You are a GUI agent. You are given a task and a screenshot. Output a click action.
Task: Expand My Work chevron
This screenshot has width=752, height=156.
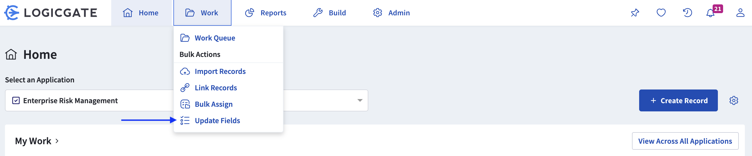click(57, 141)
